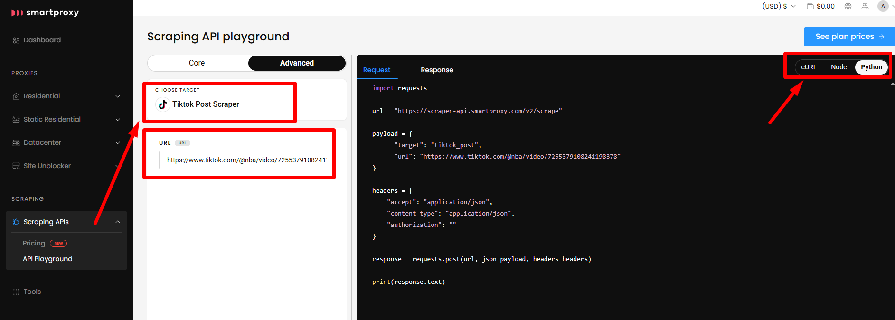
Task: Open the Dashboard page icon
Action: pyautogui.click(x=16, y=40)
